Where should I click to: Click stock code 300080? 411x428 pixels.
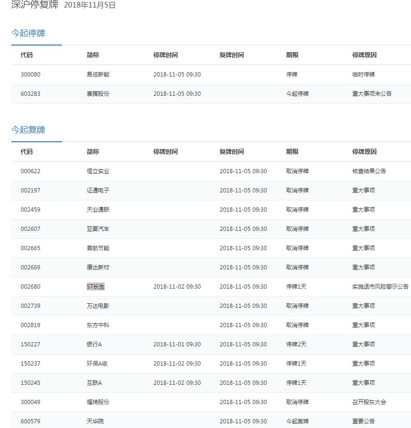30,75
